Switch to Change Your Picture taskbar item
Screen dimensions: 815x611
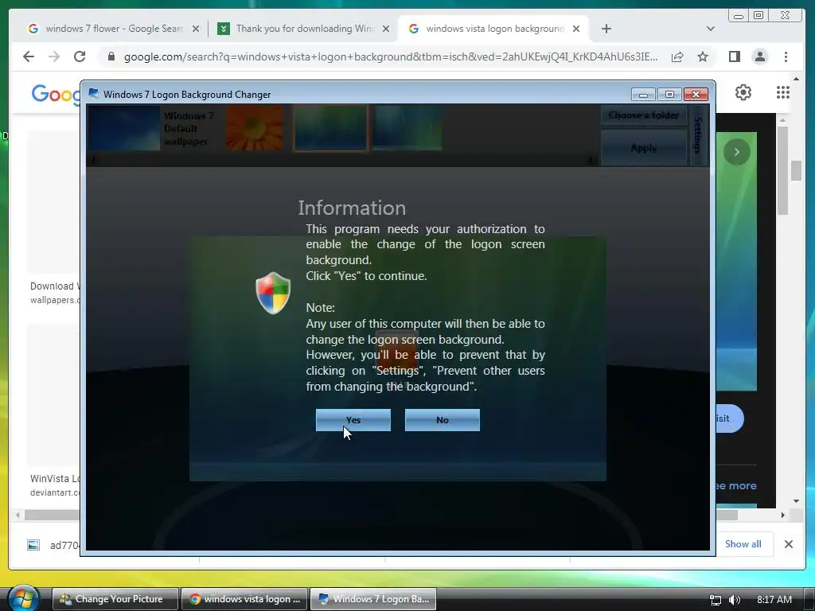(115, 599)
